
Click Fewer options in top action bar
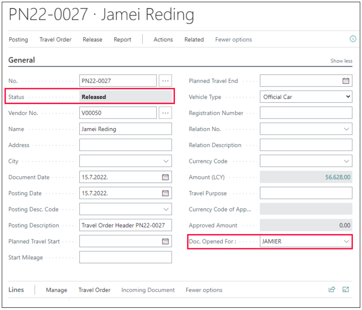point(233,39)
